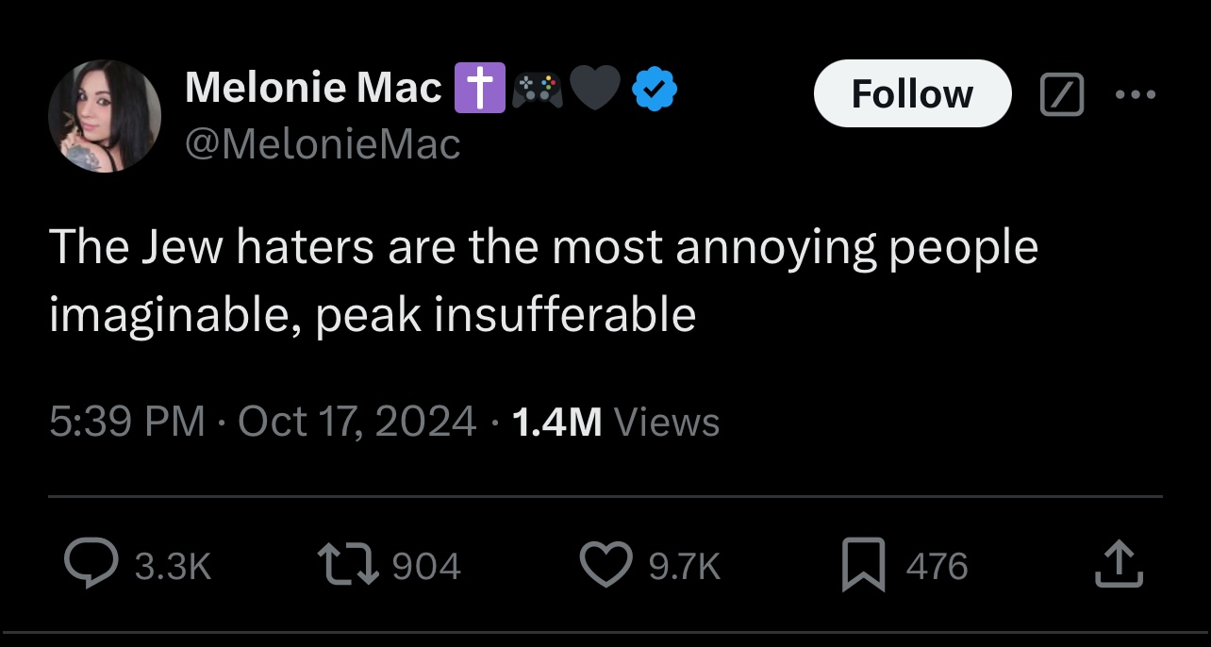
Task: Click the black heart emoji
Action: (595, 90)
